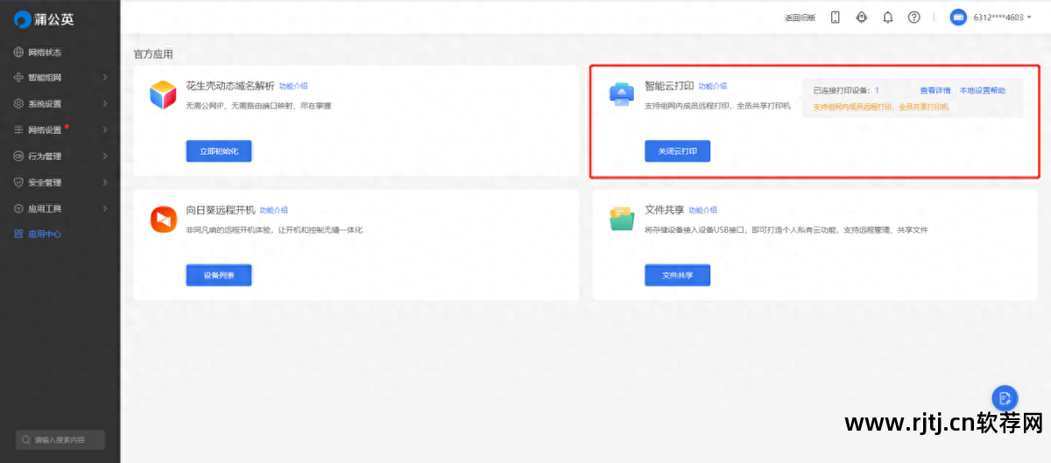The image size is (1051, 463).
Task: Click the rocket icon in top bar
Action: pos(861,18)
